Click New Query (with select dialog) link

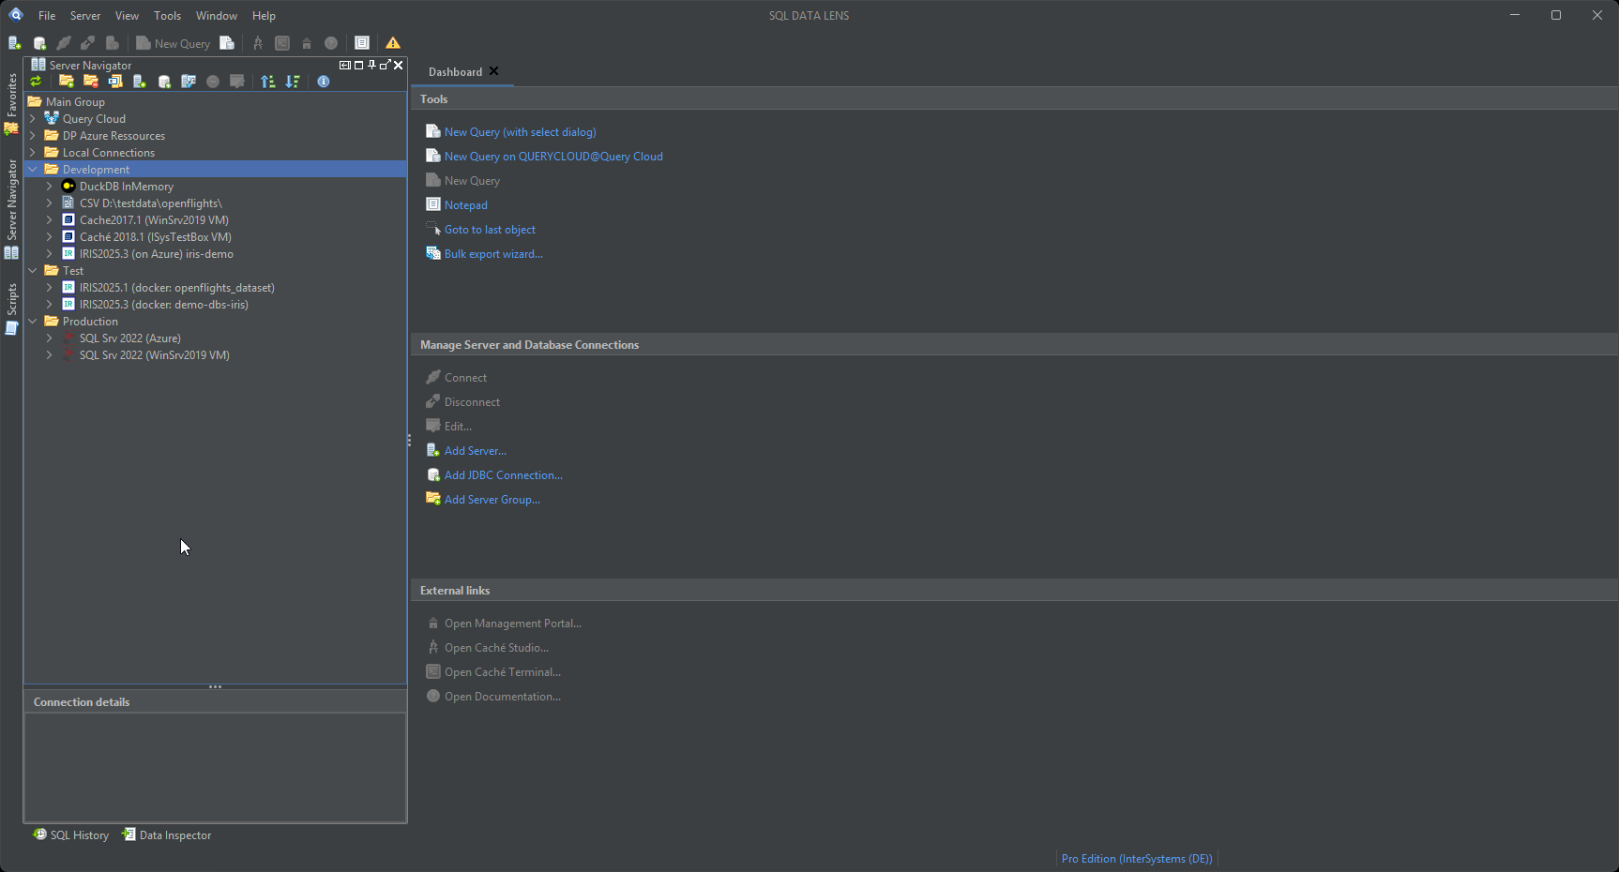[x=521, y=132]
